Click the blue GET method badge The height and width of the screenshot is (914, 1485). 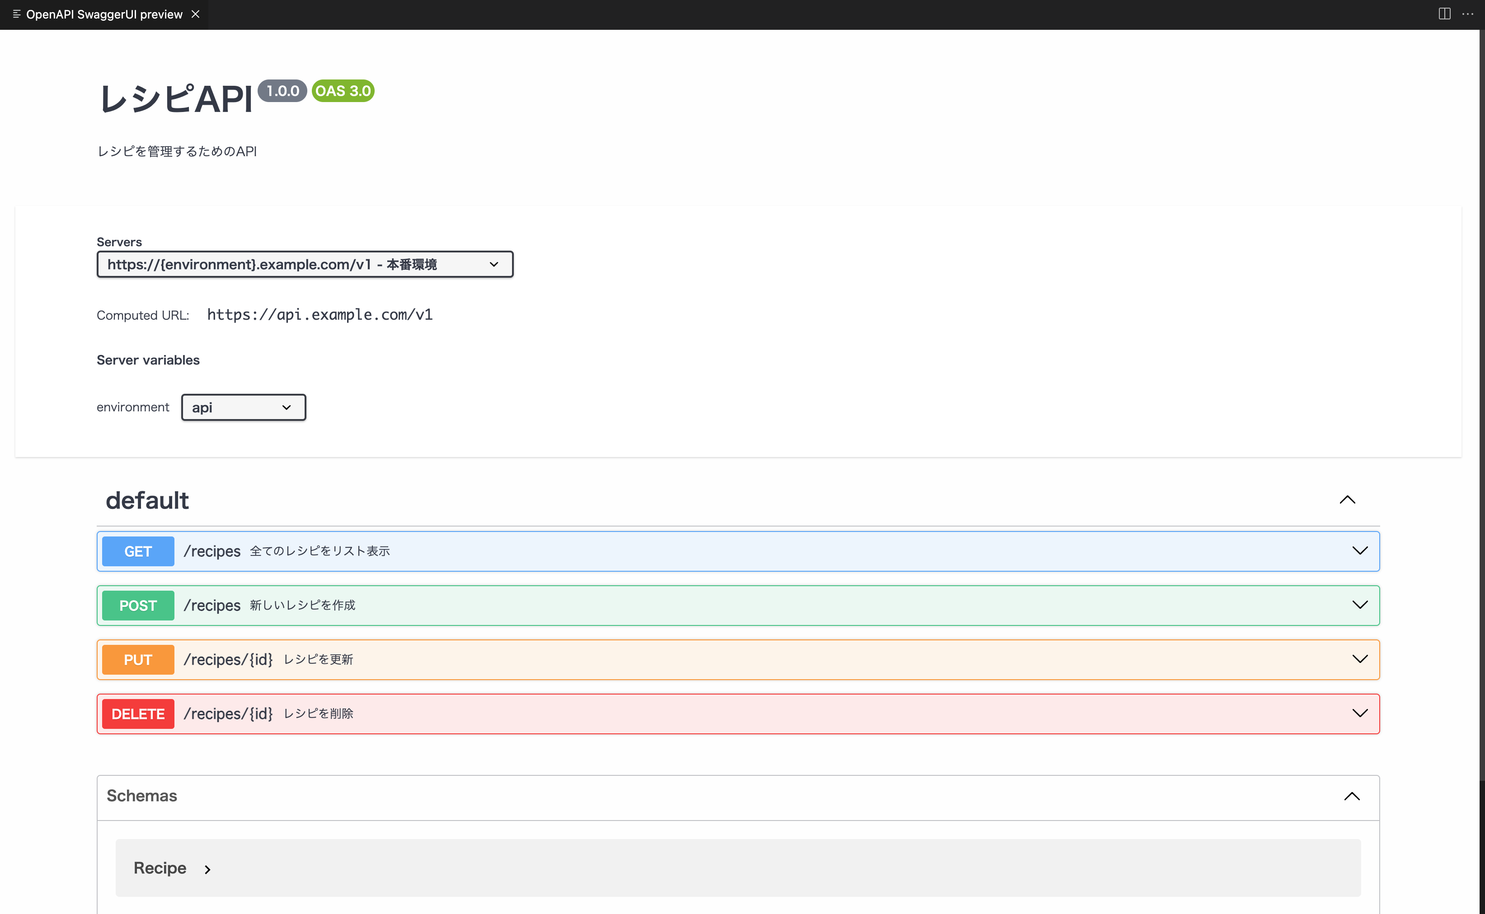[138, 550]
